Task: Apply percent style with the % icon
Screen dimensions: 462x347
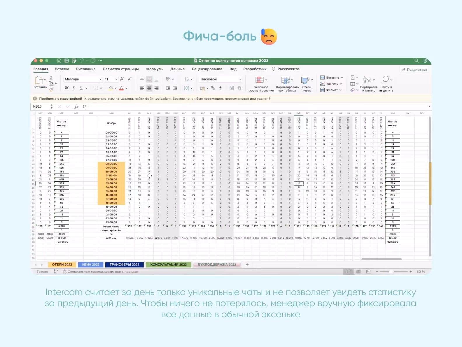Action: [x=213, y=88]
